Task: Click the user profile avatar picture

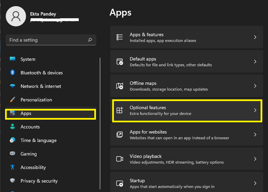Action: 16,16
